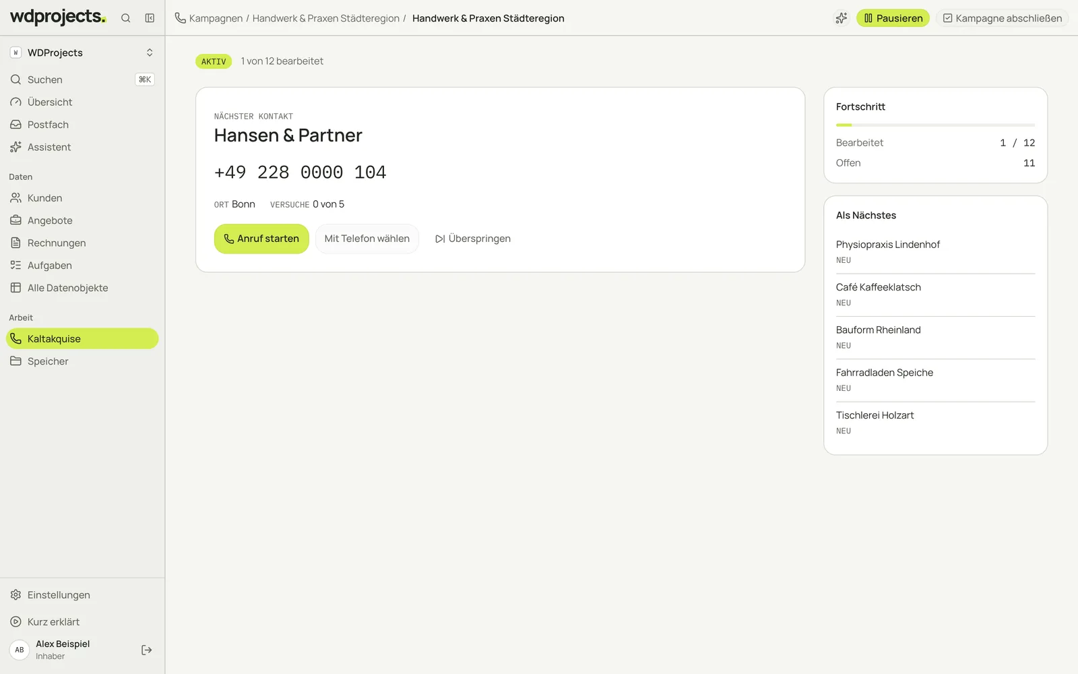
Task: Click the ⌘K shortcut badge
Action: tap(145, 80)
